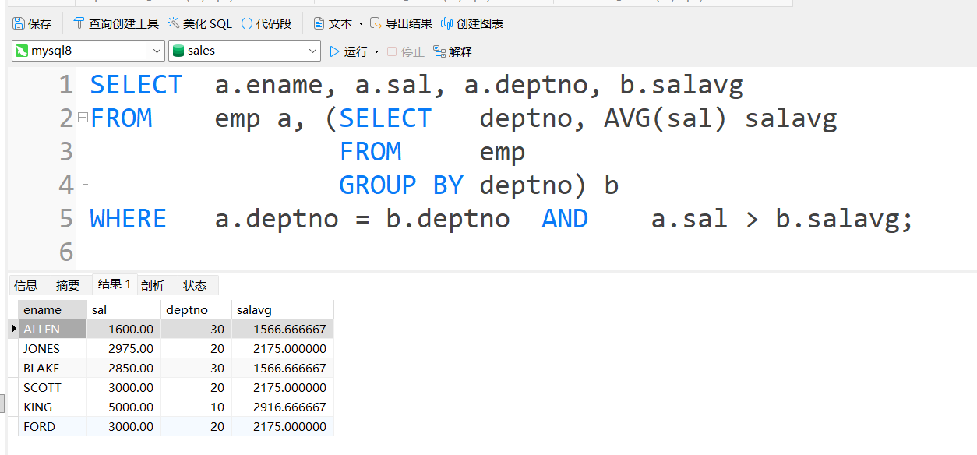Click line number 1 in editor gutter

point(66,84)
